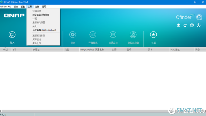Screen dimensions: 206x116
Task: Sort by the 类型 column header
Action: [71, 50]
